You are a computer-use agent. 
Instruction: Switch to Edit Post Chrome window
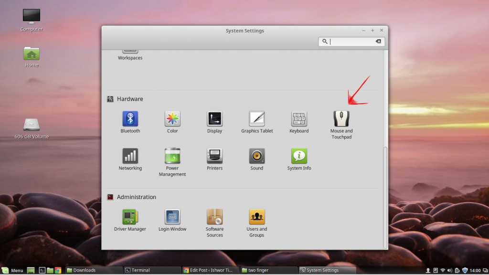click(x=211, y=270)
